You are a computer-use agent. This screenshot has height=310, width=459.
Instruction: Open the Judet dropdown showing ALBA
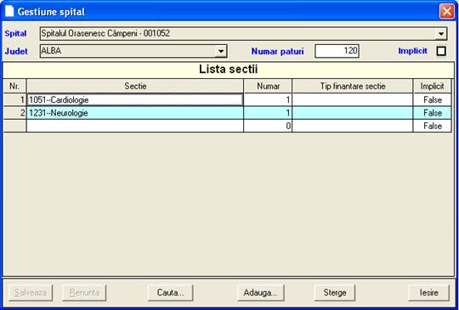point(133,51)
